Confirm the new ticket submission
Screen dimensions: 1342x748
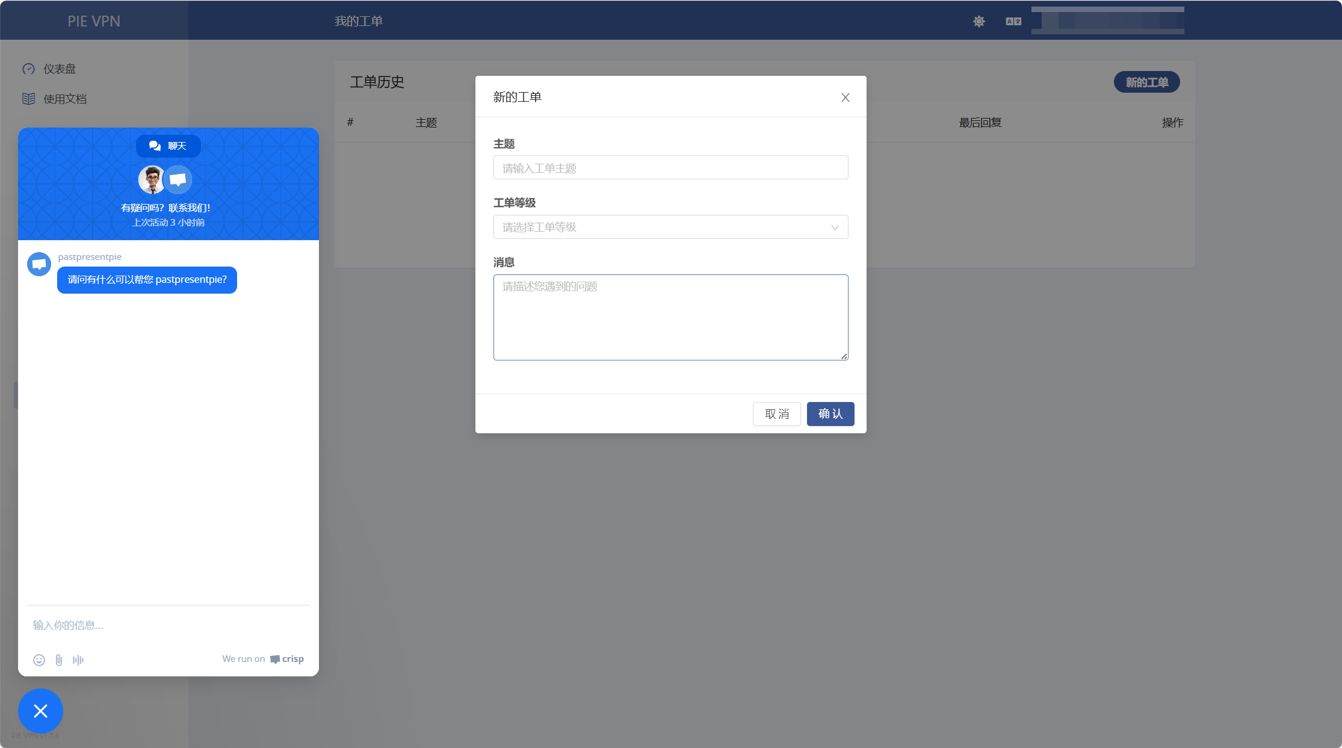[x=830, y=414]
